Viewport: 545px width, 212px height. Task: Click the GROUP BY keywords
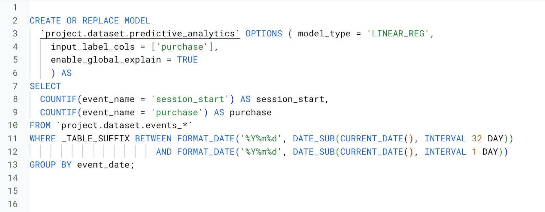(50, 165)
